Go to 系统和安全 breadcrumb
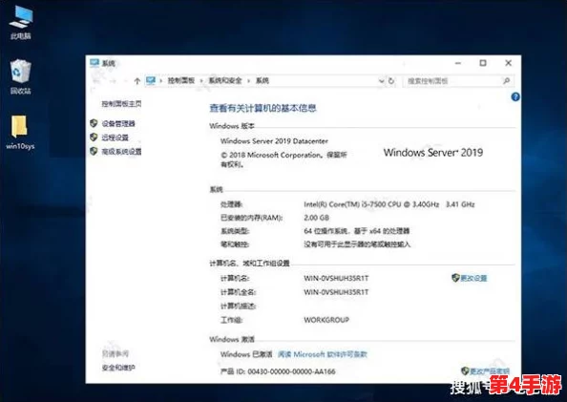567x402 pixels. tap(225, 81)
